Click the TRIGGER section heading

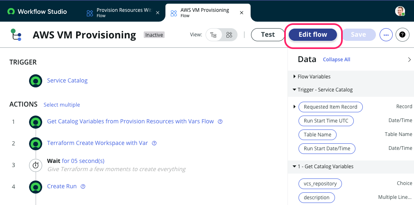pos(23,62)
